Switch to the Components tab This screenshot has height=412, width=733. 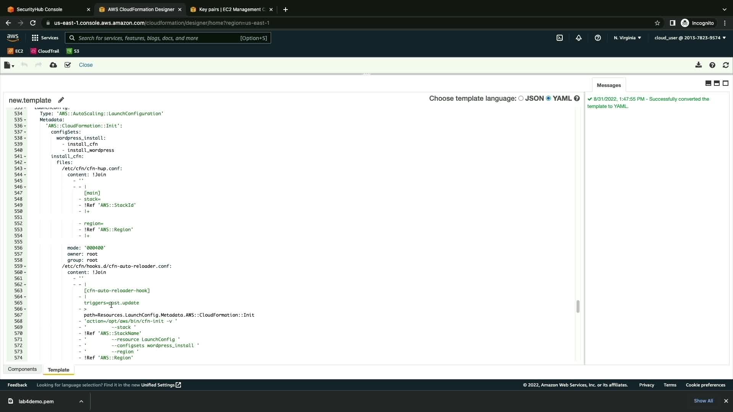(22, 369)
